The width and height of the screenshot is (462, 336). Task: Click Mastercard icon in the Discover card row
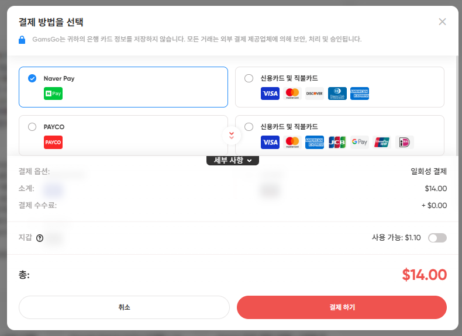point(292,93)
